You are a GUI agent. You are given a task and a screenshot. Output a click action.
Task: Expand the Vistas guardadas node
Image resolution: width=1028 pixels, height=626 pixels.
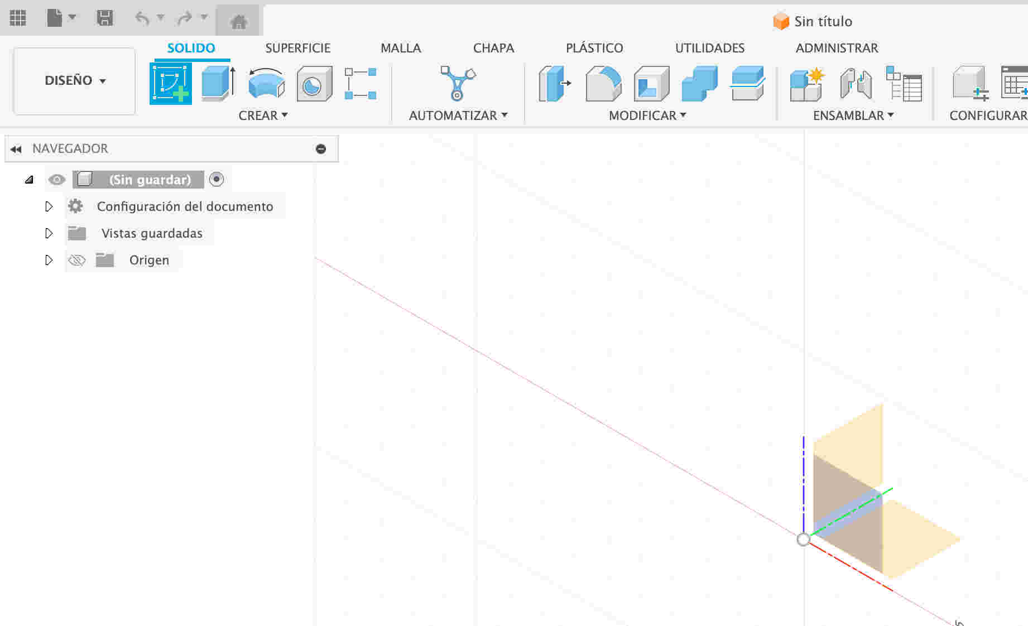point(49,233)
